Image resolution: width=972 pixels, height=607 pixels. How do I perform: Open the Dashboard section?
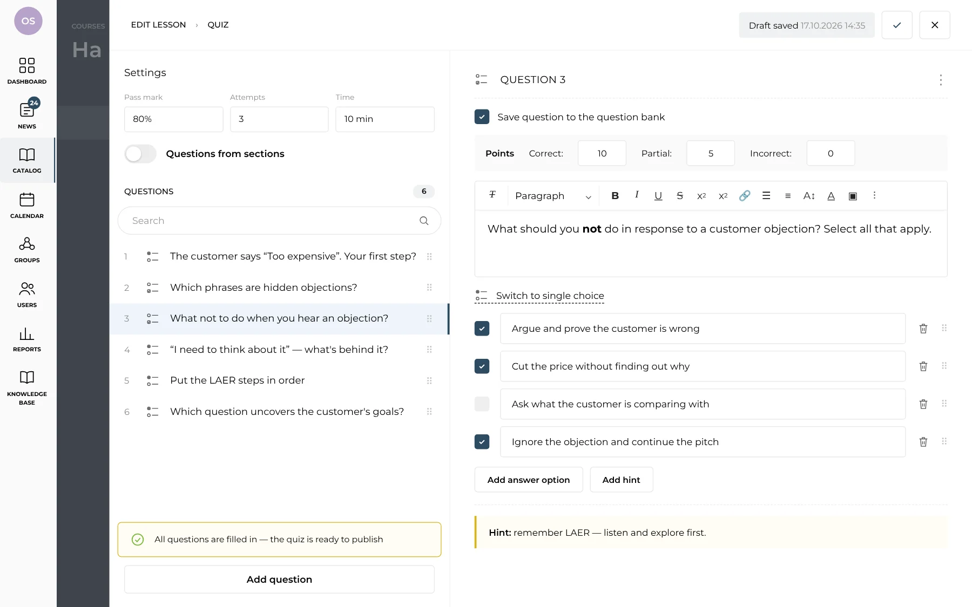tap(27, 71)
